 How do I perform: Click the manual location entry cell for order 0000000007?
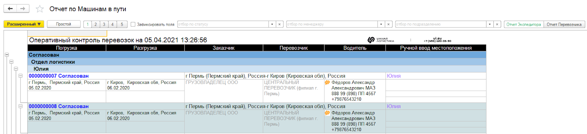coord(436,85)
